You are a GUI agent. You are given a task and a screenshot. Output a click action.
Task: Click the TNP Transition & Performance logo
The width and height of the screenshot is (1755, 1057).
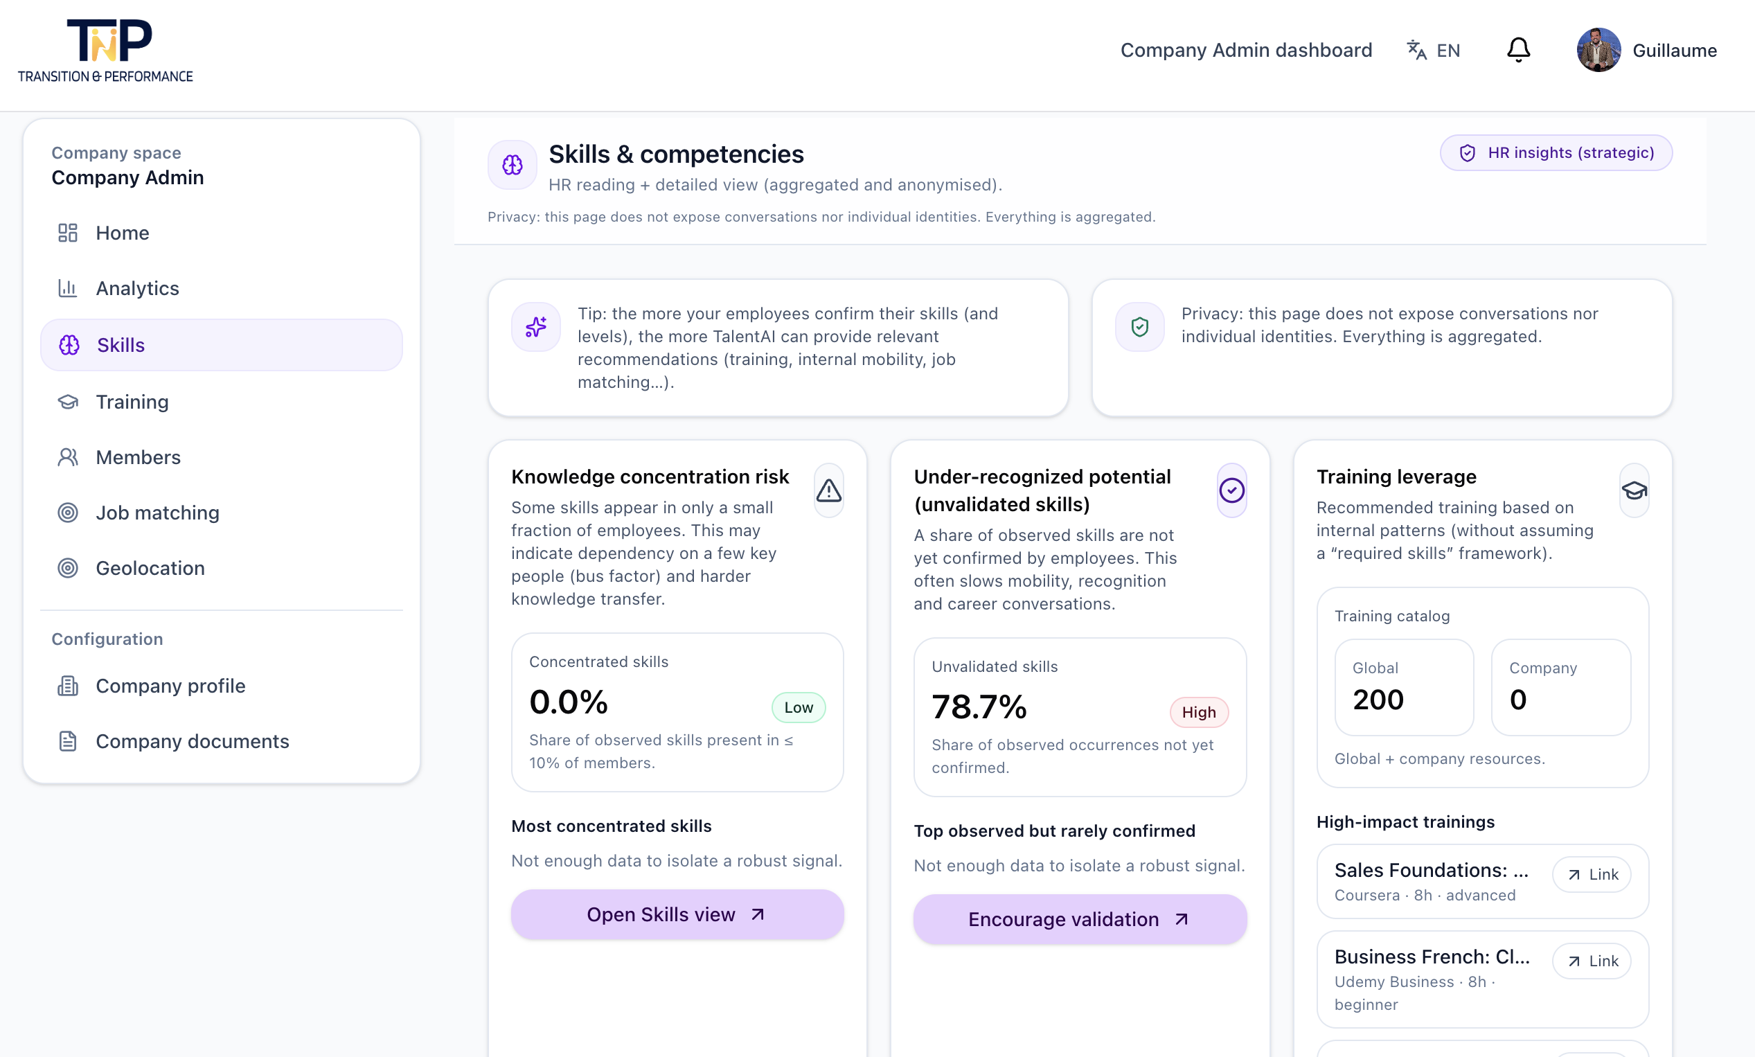pos(105,51)
